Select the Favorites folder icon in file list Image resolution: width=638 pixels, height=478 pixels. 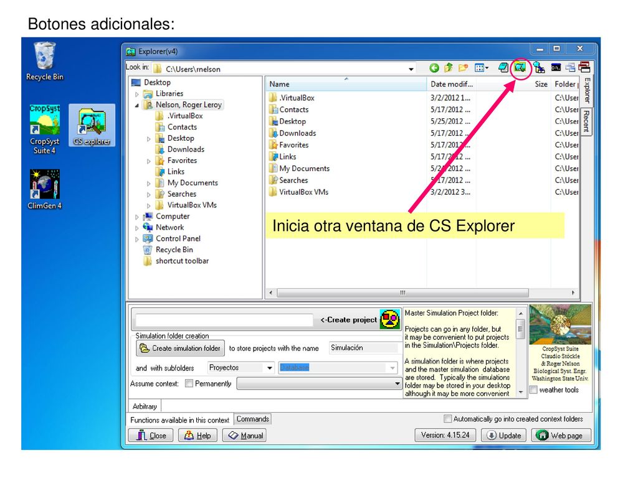[x=273, y=144]
